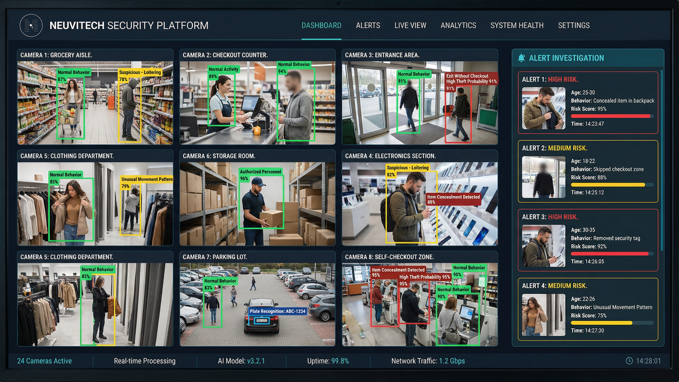The height and width of the screenshot is (382, 679).
Task: Select the Dashboard tab
Action: [322, 26]
